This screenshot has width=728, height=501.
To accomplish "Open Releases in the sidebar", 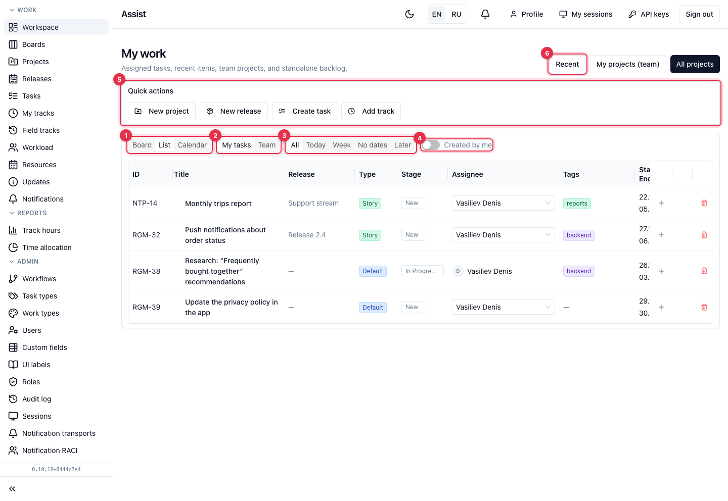I will coord(56,79).
